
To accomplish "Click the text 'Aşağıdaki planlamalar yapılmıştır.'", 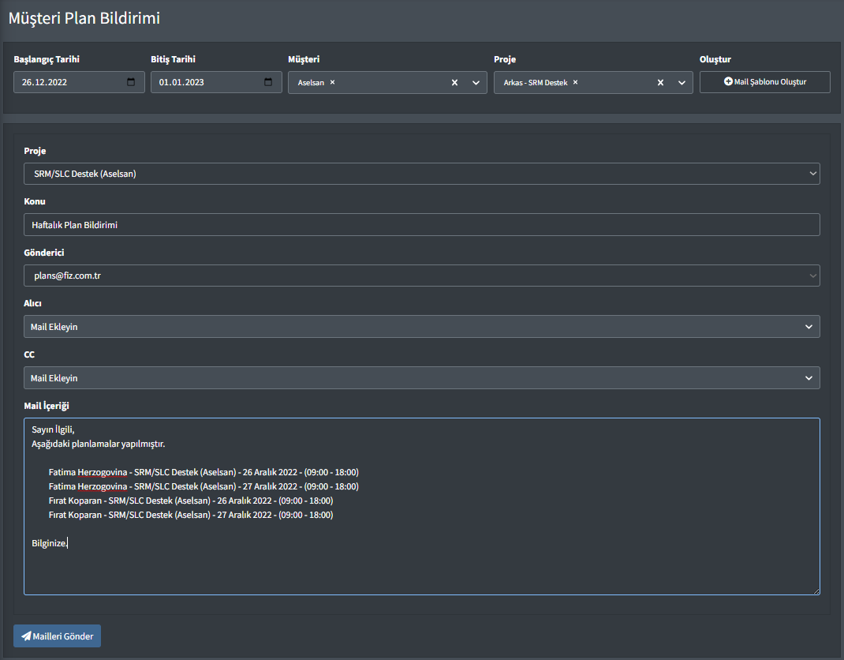I will click(99, 444).
